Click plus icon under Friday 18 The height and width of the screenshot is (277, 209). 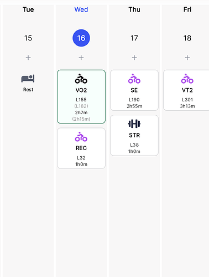pos(187,58)
